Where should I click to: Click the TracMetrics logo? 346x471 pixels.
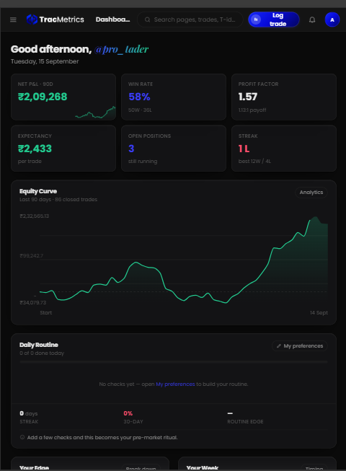56,19
